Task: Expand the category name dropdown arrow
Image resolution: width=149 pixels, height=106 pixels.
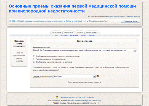Action: 135,50
